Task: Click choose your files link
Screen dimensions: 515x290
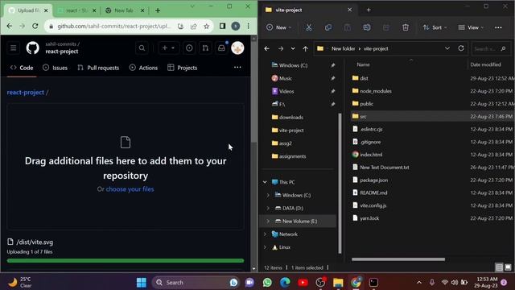Action: click(x=130, y=189)
